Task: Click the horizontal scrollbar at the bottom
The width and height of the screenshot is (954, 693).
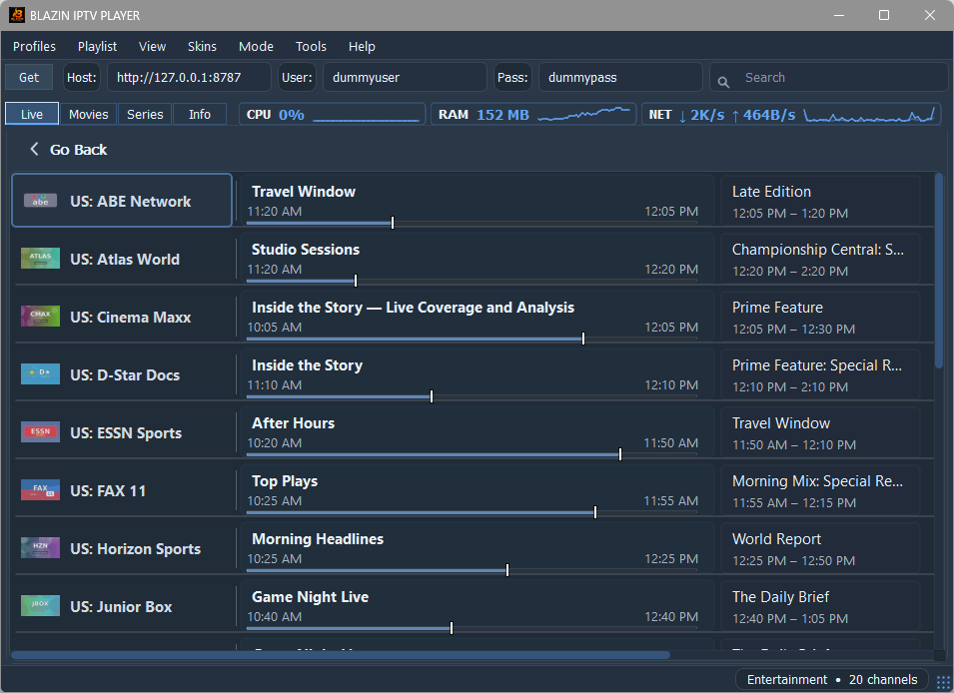Action: (341, 655)
